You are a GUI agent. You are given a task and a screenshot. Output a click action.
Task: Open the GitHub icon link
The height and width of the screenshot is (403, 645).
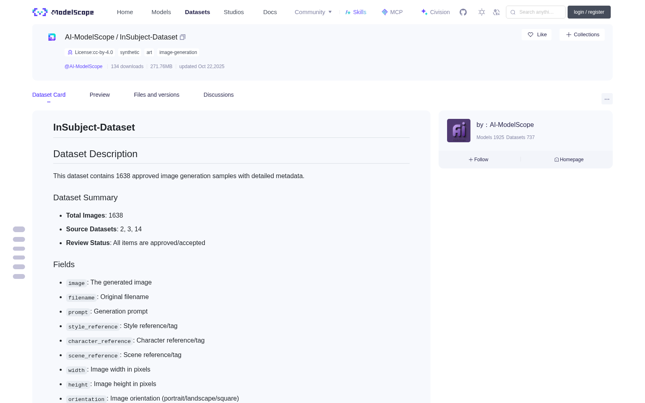pos(463,12)
